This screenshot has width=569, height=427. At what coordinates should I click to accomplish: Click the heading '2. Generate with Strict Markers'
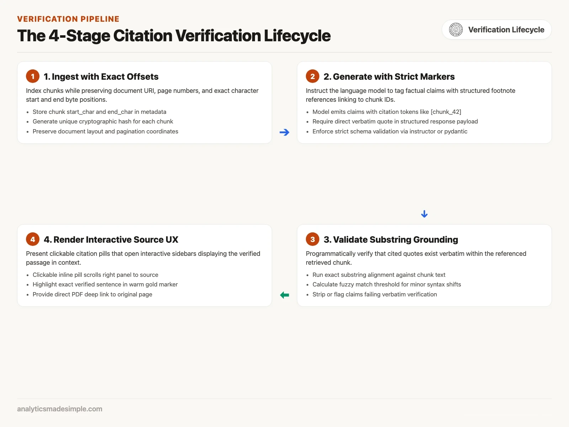389,77
